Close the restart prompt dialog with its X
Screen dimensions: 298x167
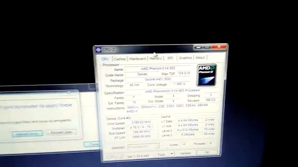[69, 93]
